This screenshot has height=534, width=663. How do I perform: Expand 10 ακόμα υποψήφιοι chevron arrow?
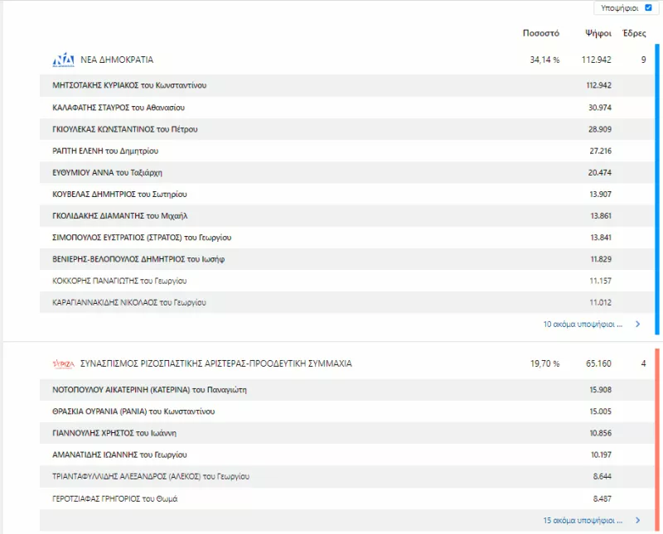point(637,324)
